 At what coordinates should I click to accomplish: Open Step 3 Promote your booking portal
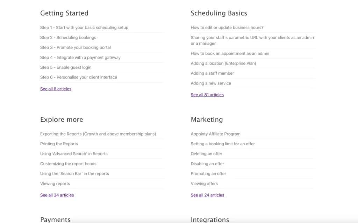point(76,47)
